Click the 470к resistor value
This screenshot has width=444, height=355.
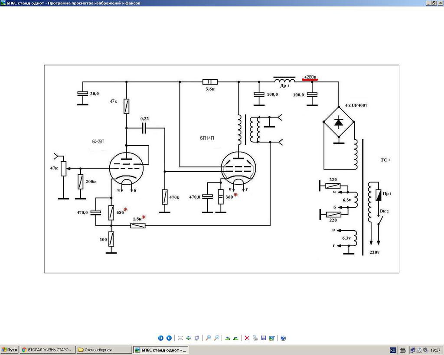(x=174, y=197)
